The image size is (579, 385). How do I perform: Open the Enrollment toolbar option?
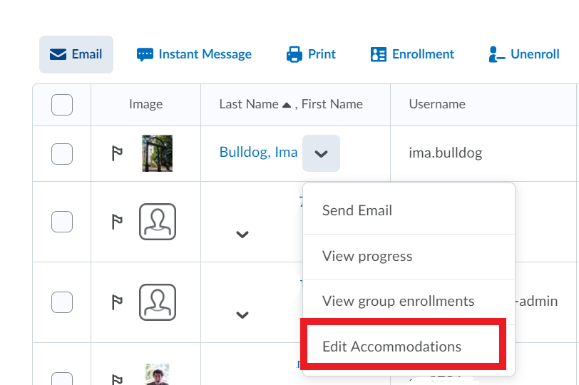412,54
